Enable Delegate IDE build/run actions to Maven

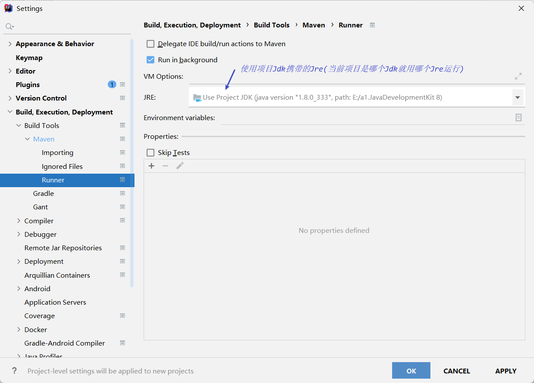coord(151,44)
